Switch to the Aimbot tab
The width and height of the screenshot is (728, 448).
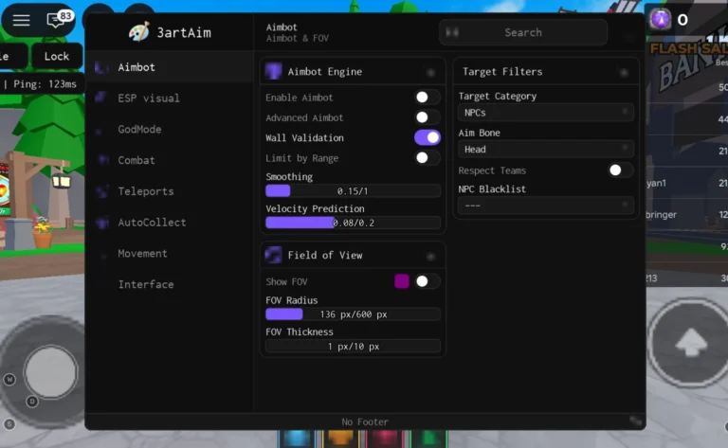[170, 67]
